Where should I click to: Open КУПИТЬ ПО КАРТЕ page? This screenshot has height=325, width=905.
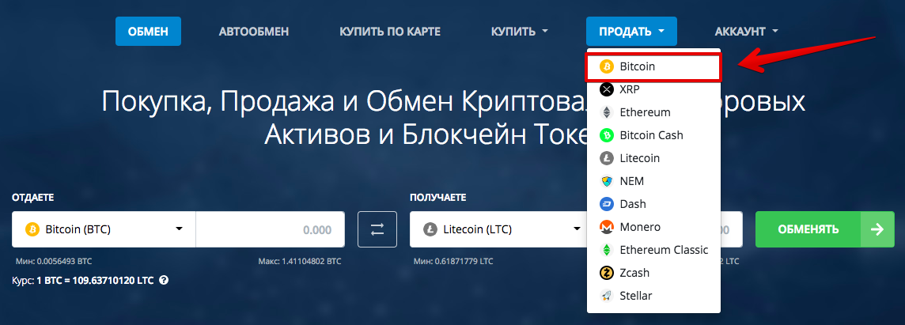(389, 31)
